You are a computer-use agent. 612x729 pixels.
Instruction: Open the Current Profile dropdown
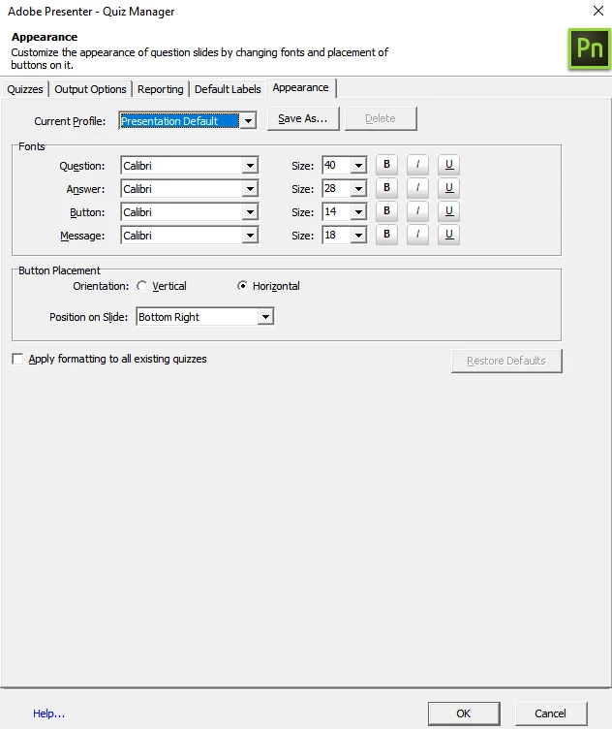click(188, 121)
